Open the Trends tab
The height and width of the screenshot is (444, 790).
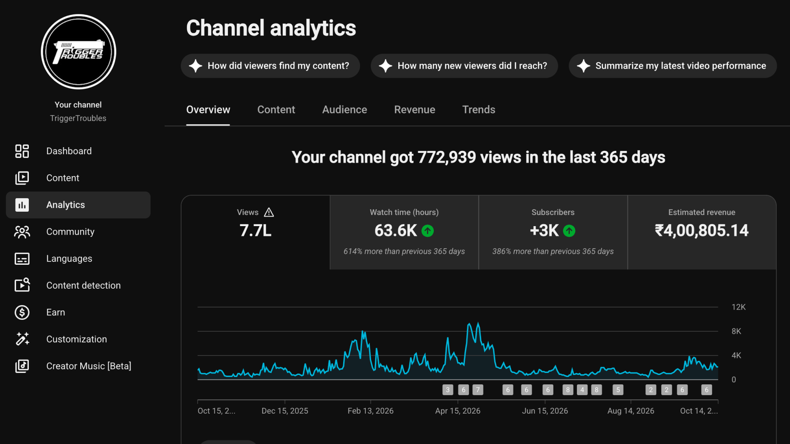tap(479, 110)
